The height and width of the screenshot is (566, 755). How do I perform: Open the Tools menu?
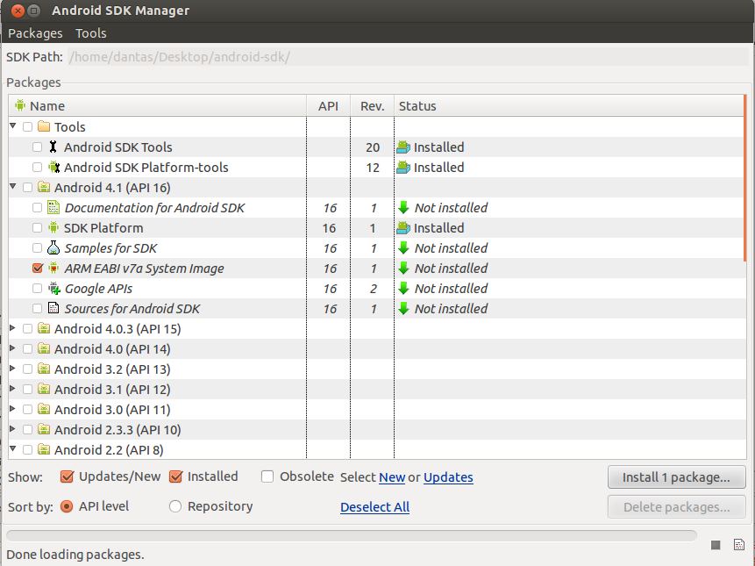click(90, 33)
